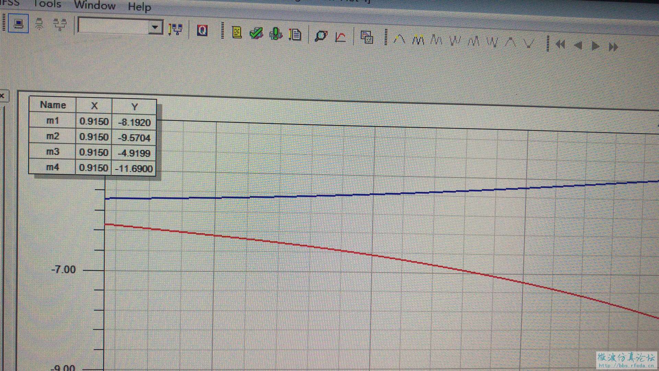Click the Name column header in marker table
659x371 pixels.
tap(53, 105)
